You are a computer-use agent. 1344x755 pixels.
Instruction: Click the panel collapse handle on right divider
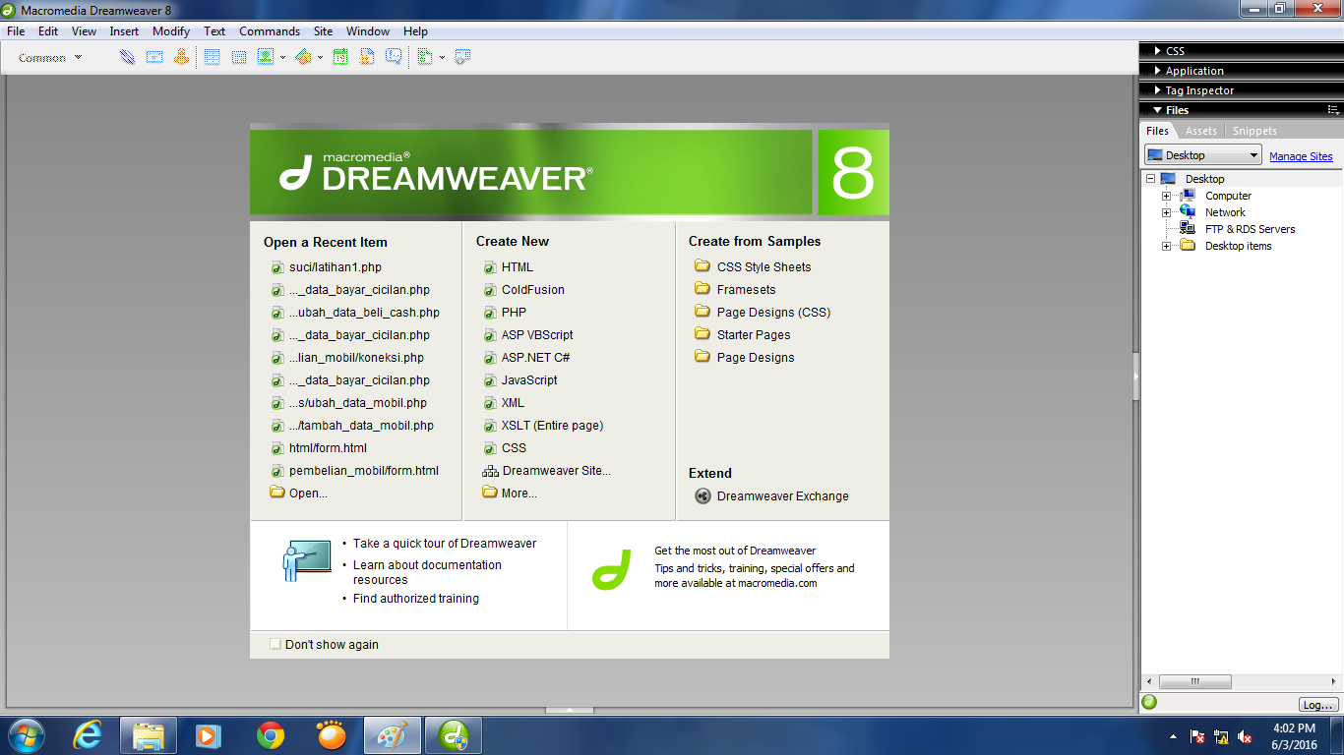point(1136,377)
